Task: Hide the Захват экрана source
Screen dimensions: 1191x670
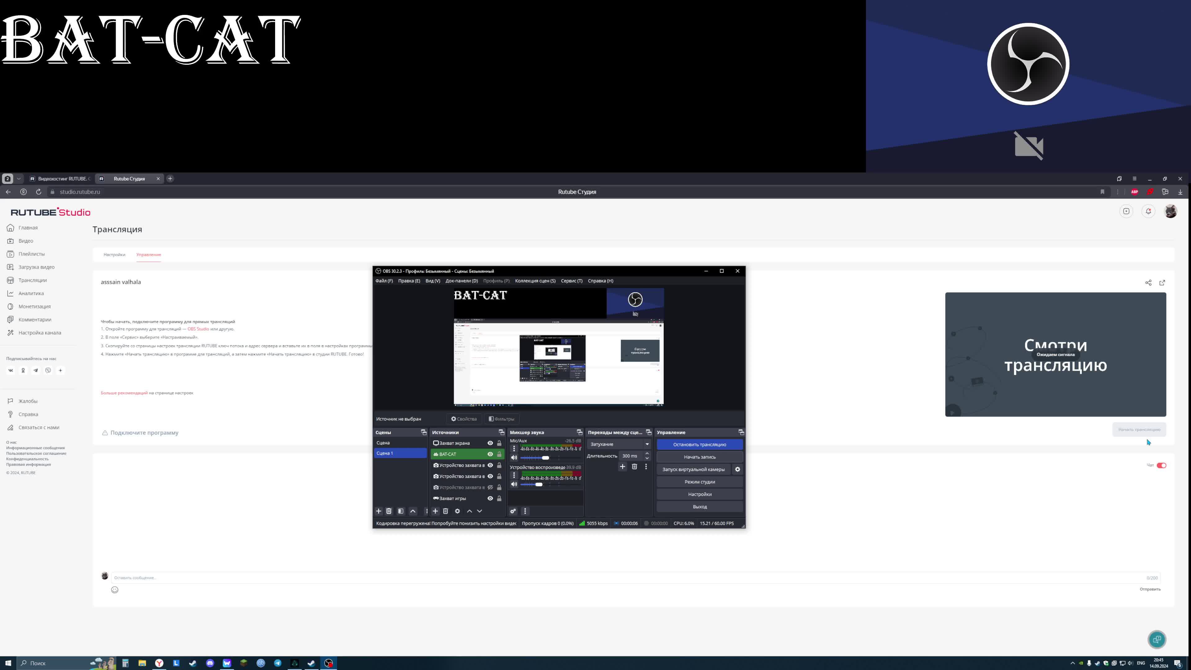Action: [490, 443]
